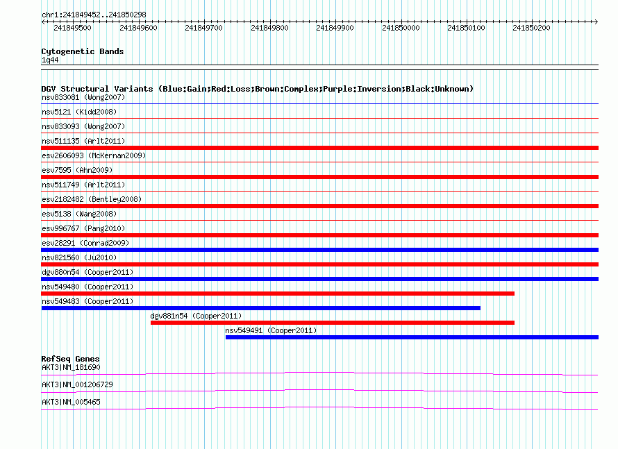
Task: Click the blue gain bar under nsv549491
Action: click(412, 337)
